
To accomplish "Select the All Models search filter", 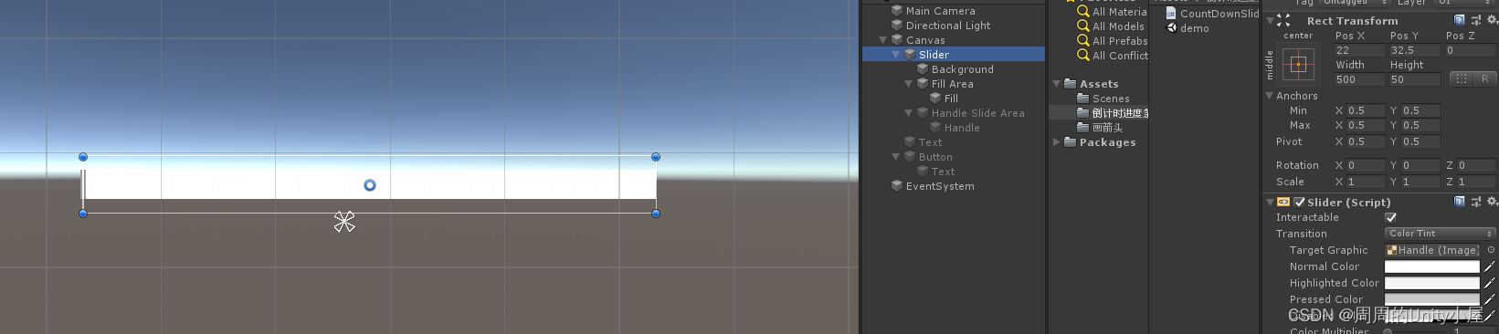I will (1111, 26).
